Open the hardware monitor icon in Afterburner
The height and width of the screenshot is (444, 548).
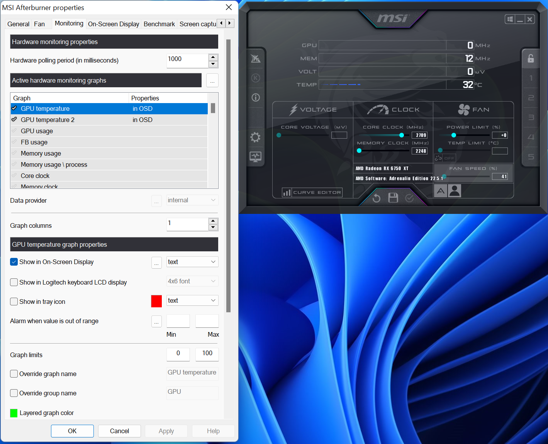(255, 157)
